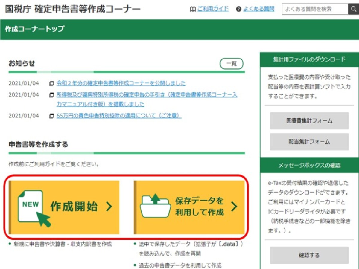Screen dimensions: 359x269
Task: Click the 集計用ファイルのダウンロード panel header
Action: pos(309,59)
